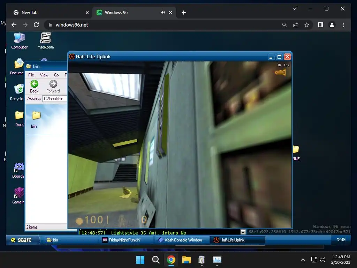
Task: Click the site lock icon
Action: (50, 25)
